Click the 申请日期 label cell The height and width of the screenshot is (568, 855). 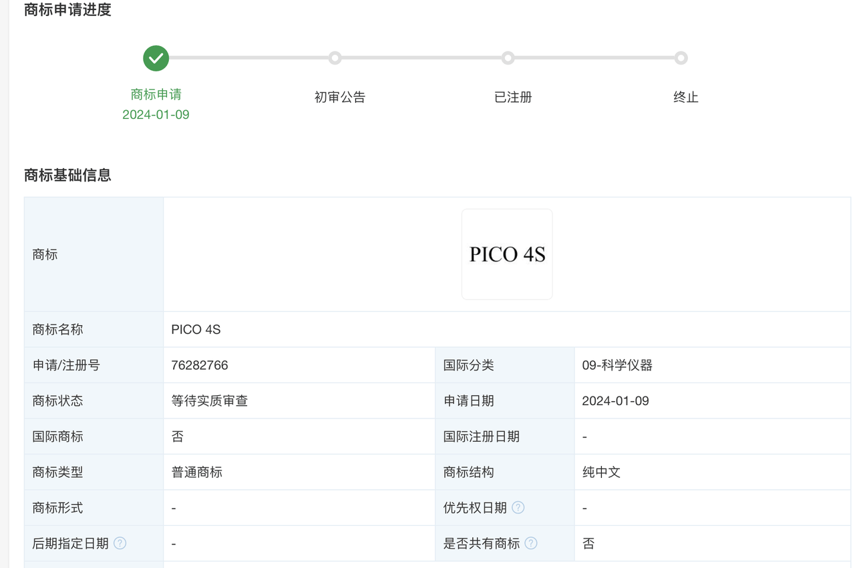click(x=505, y=401)
